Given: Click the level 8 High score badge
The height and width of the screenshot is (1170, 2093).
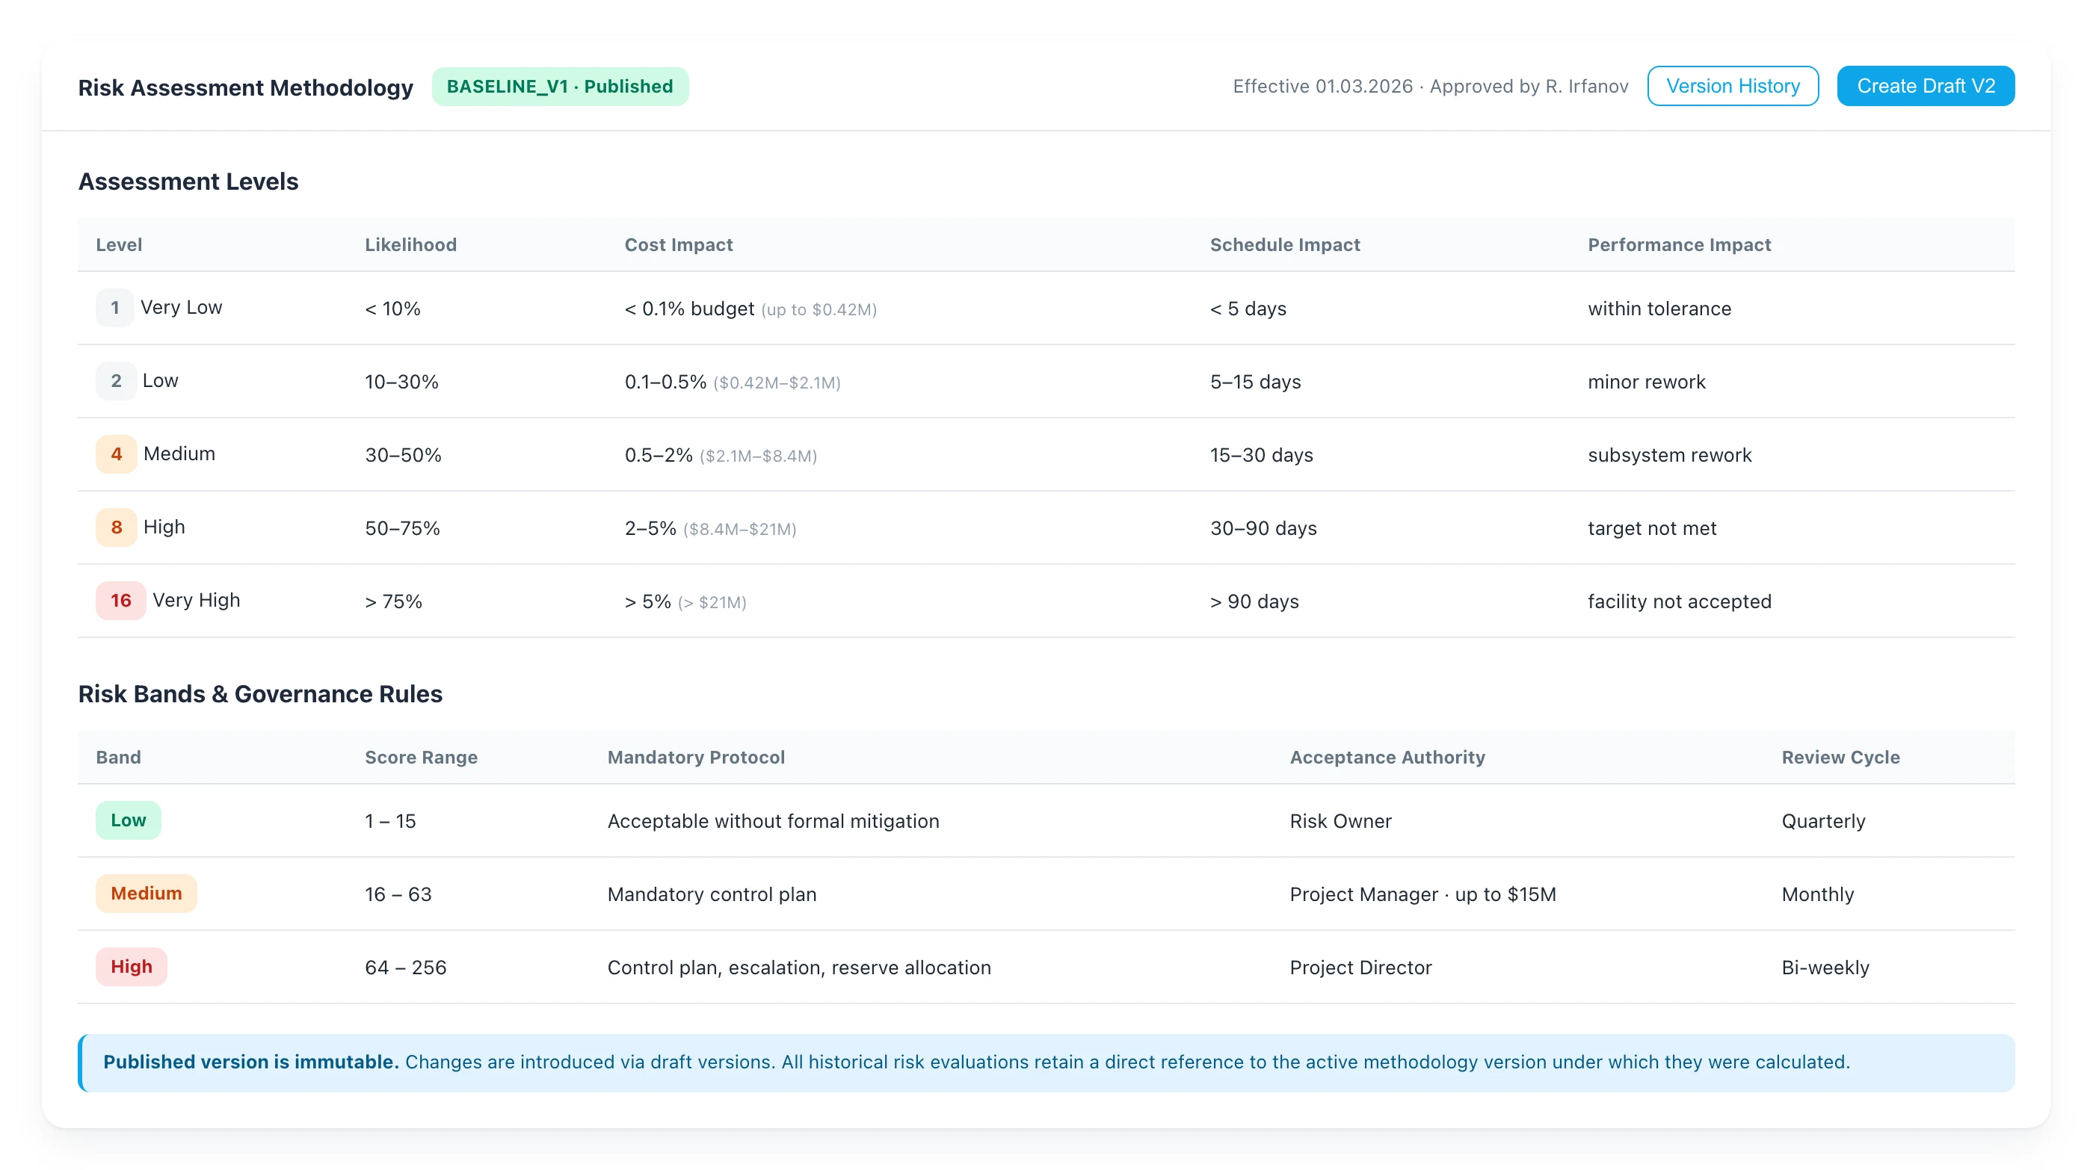Looking at the screenshot, I should pos(116,527).
